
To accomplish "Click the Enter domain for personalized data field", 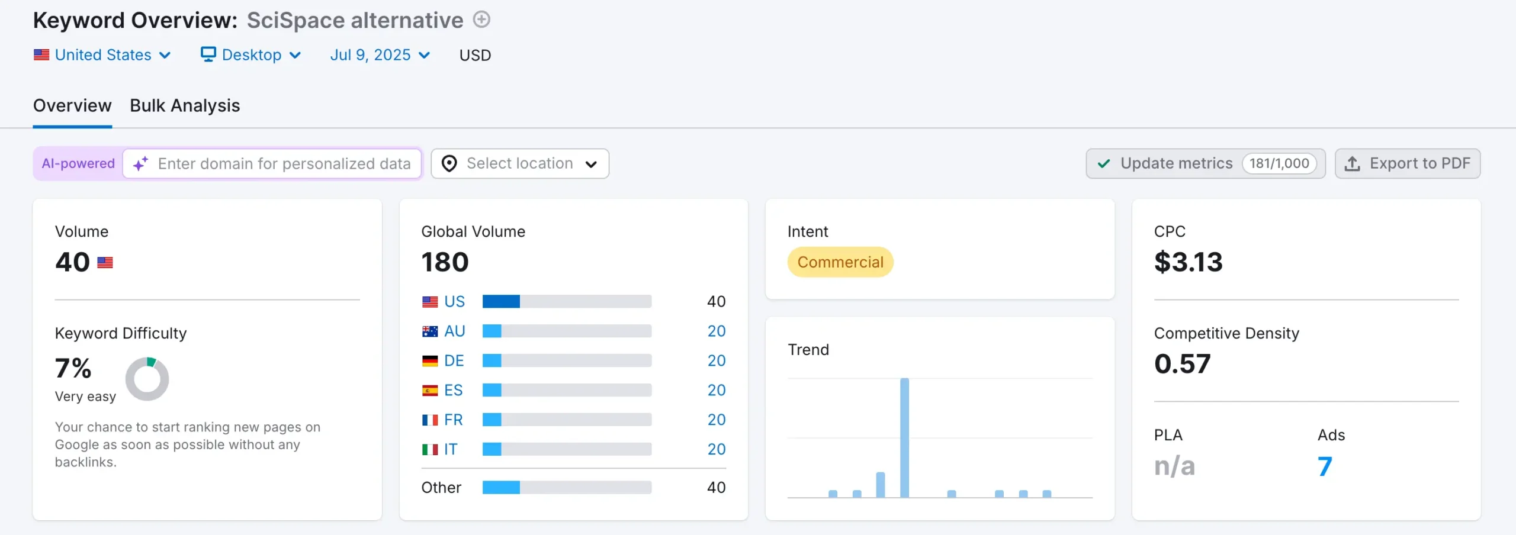I will (x=272, y=163).
